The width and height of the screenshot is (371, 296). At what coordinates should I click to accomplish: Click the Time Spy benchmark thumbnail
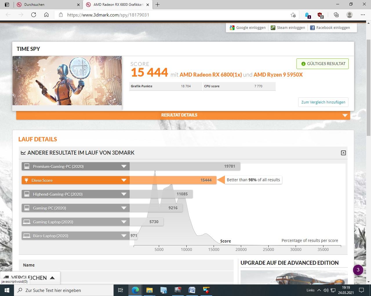click(67, 81)
